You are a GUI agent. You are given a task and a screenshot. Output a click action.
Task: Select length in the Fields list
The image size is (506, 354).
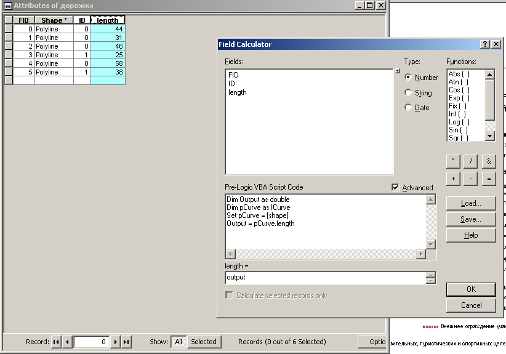237,92
